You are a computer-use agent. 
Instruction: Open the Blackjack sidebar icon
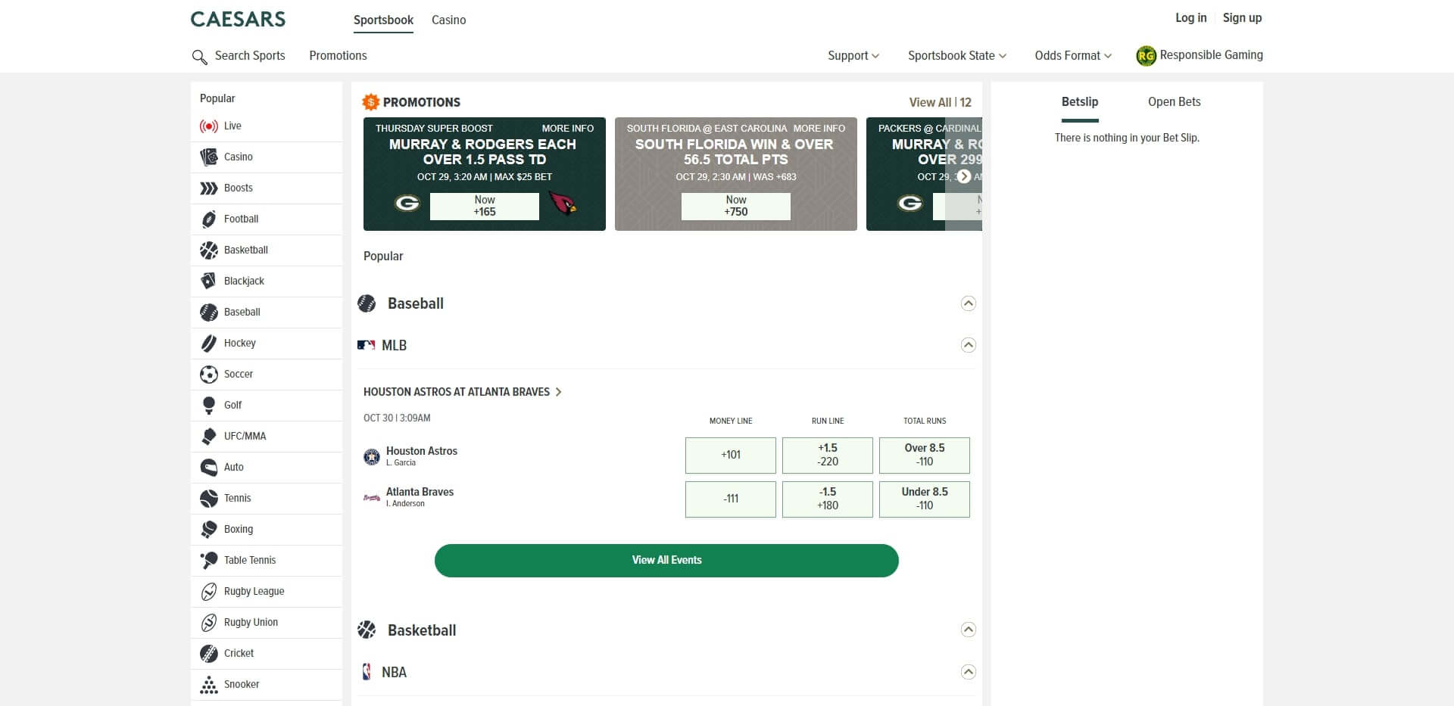208,281
